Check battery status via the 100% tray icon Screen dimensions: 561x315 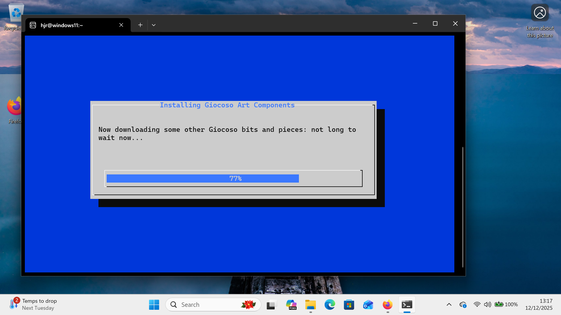coord(506,304)
